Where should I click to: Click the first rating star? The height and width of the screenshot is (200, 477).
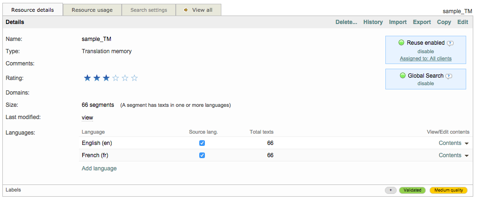point(87,78)
